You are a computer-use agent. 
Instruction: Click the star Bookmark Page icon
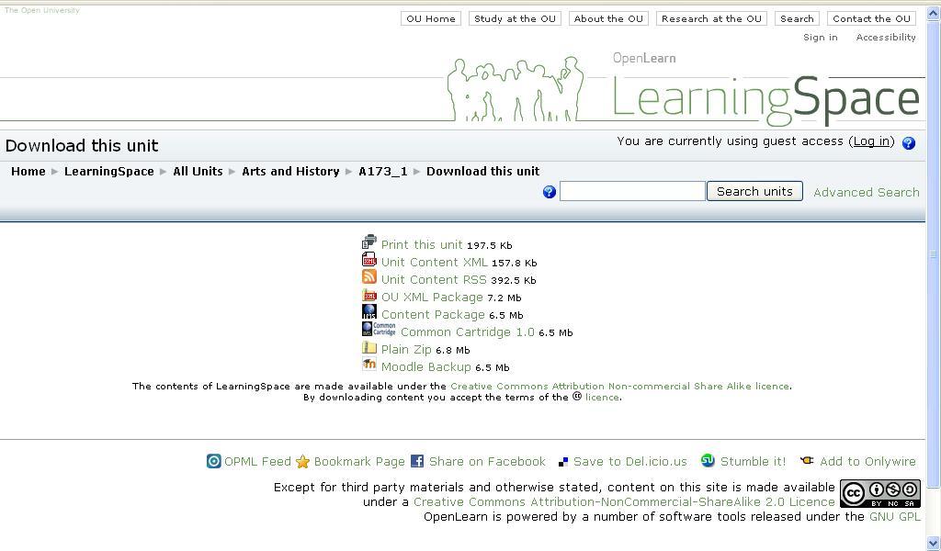[302, 462]
